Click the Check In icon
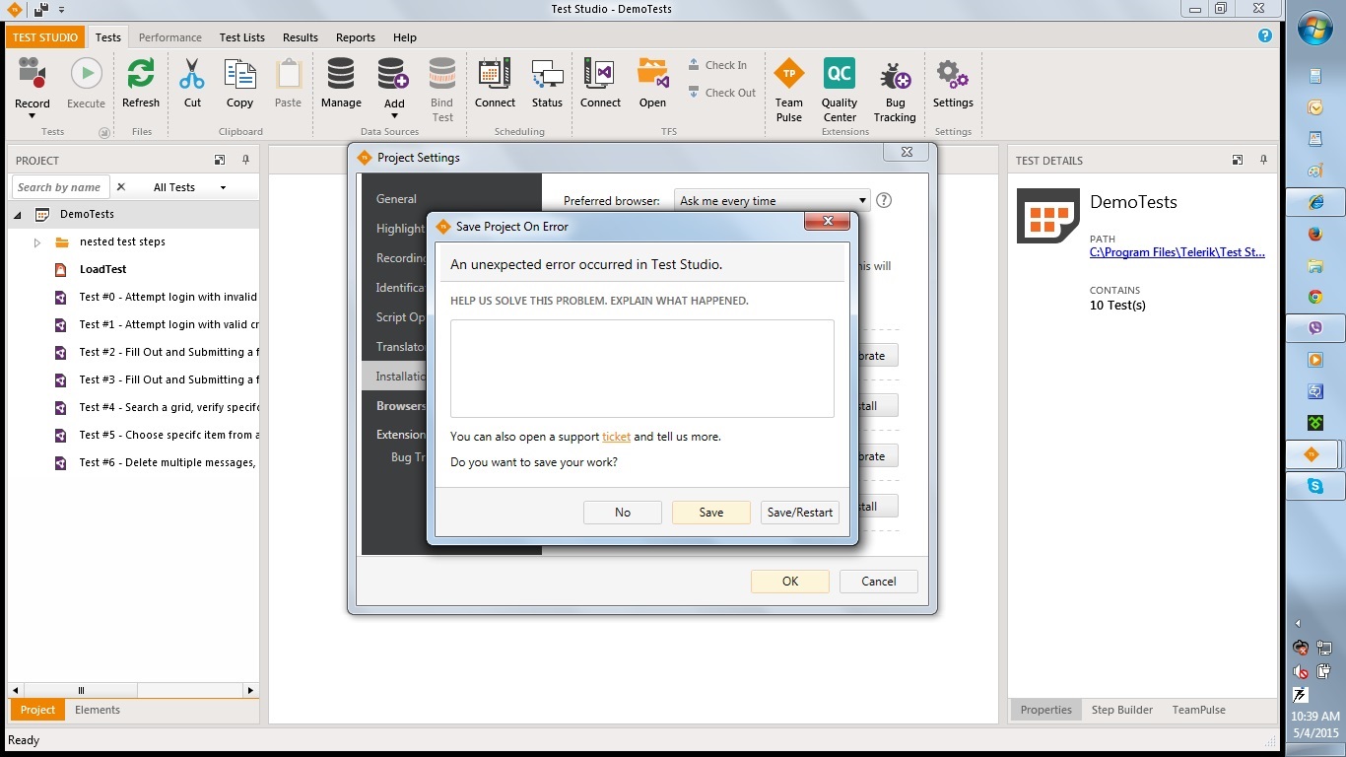The height and width of the screenshot is (757, 1346). [x=695, y=65]
